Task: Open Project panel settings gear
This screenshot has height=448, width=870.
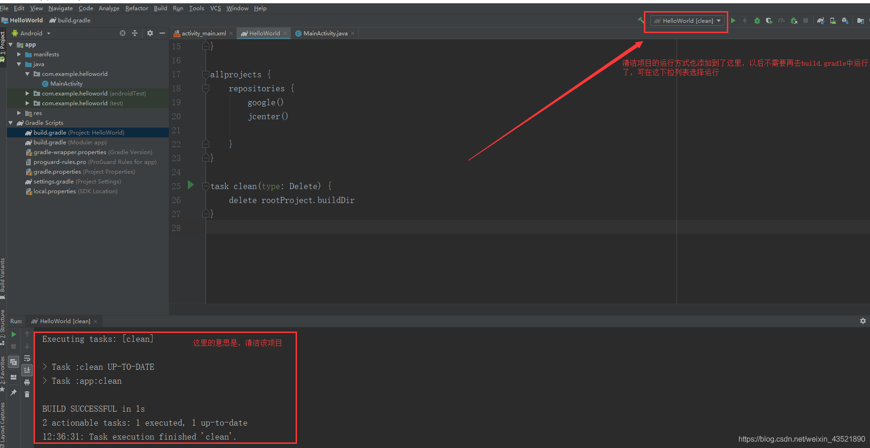Action: point(150,33)
